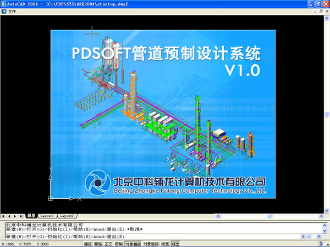This screenshot has height=247, width=330.
Task: Toggle 捕捉 snap mode in status bar
Action: pos(88,244)
